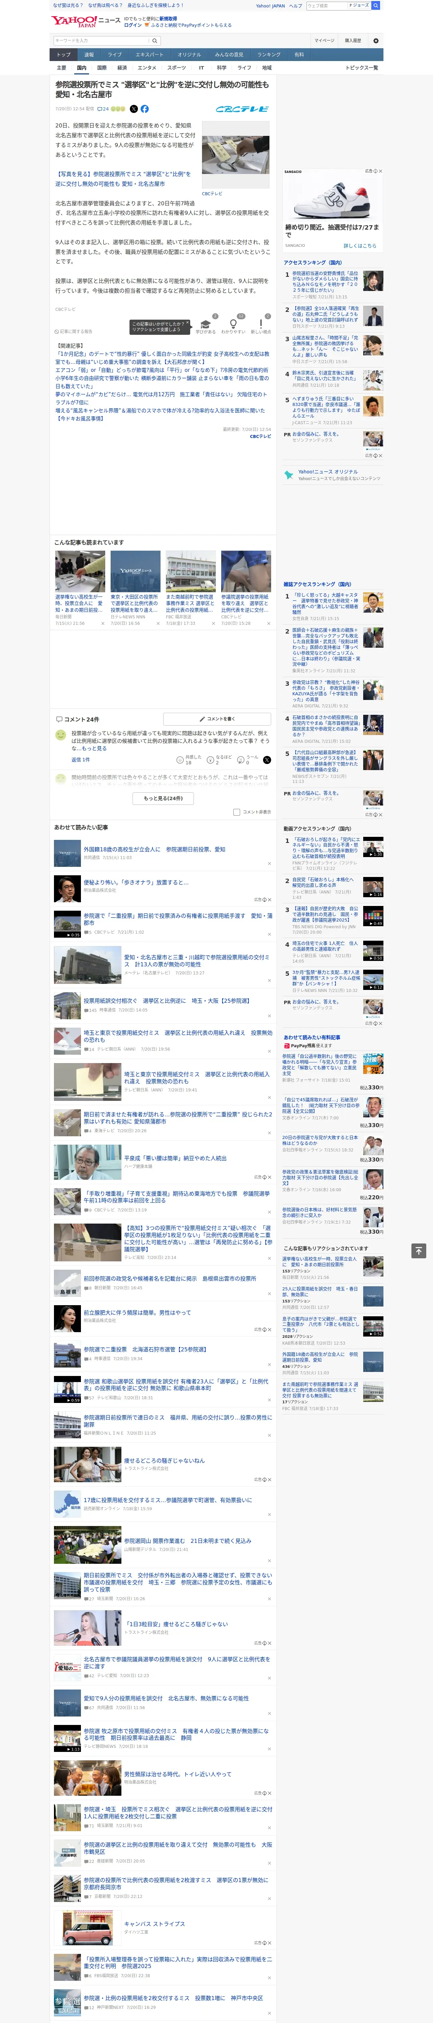
Task: Close the reaction support tooltip
Action: click(189, 323)
